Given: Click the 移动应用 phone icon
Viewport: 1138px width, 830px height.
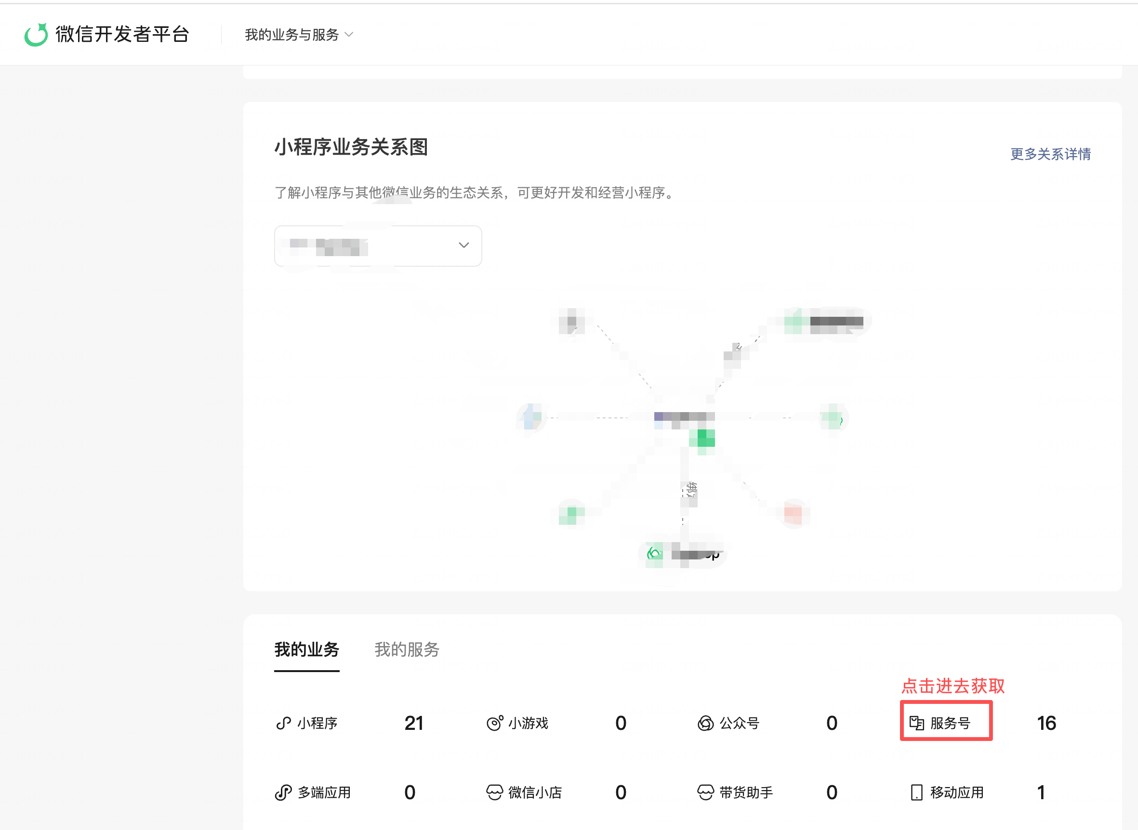Looking at the screenshot, I should (916, 792).
